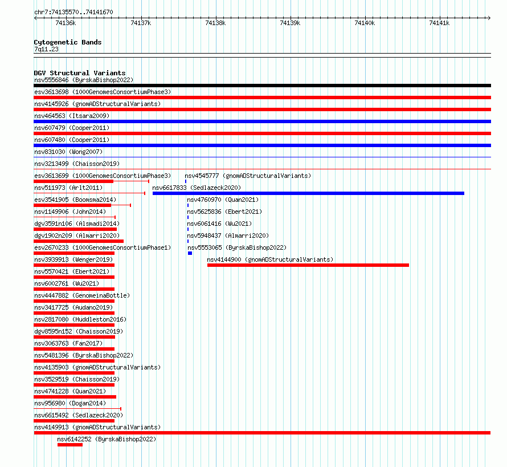Click nsv6142252 (ByrskaBishop2022) label
Image resolution: width=507 pixels, height=467 pixels.
click(107, 439)
